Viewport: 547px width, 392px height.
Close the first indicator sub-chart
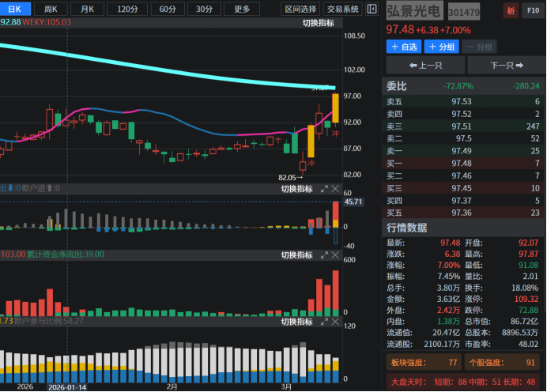tap(336, 189)
